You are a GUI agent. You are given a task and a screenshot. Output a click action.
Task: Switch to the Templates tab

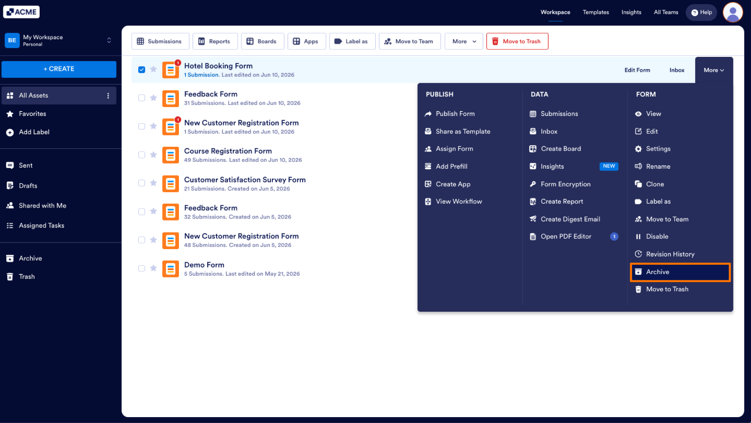(596, 12)
